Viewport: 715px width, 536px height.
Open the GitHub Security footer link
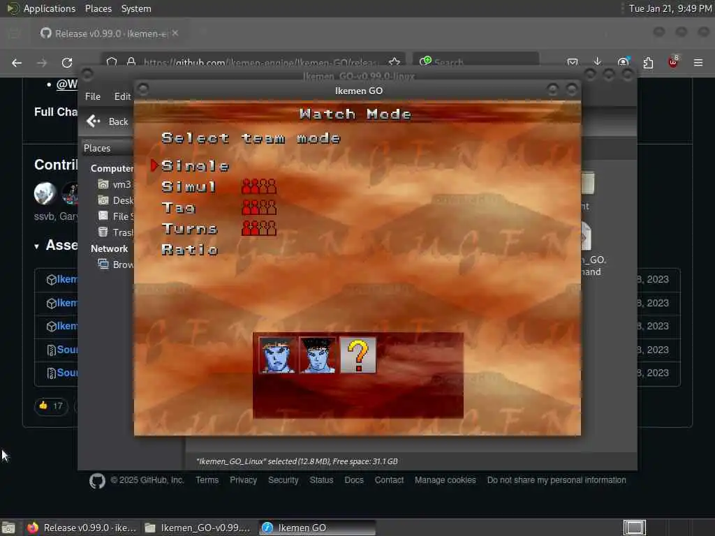tap(283, 480)
